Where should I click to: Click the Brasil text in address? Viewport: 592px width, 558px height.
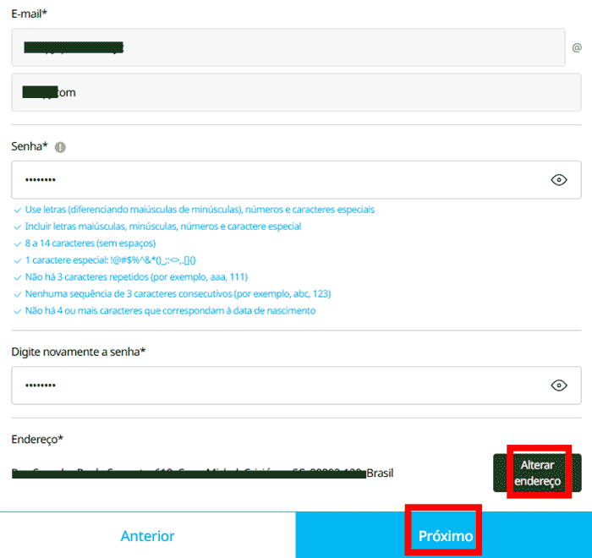381,473
